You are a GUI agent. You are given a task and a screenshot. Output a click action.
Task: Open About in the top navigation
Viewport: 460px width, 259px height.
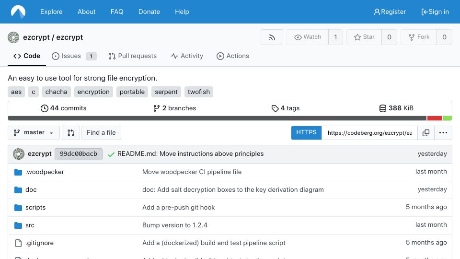pyautogui.click(x=87, y=12)
